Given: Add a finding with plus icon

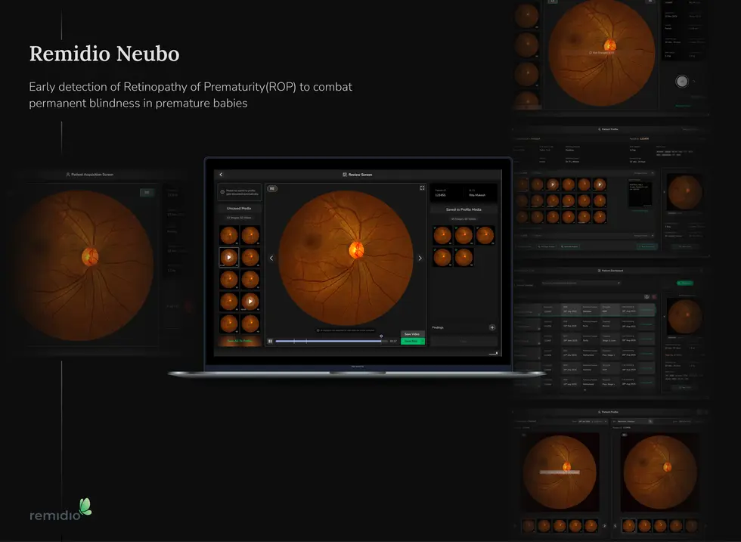Looking at the screenshot, I should 492,327.
